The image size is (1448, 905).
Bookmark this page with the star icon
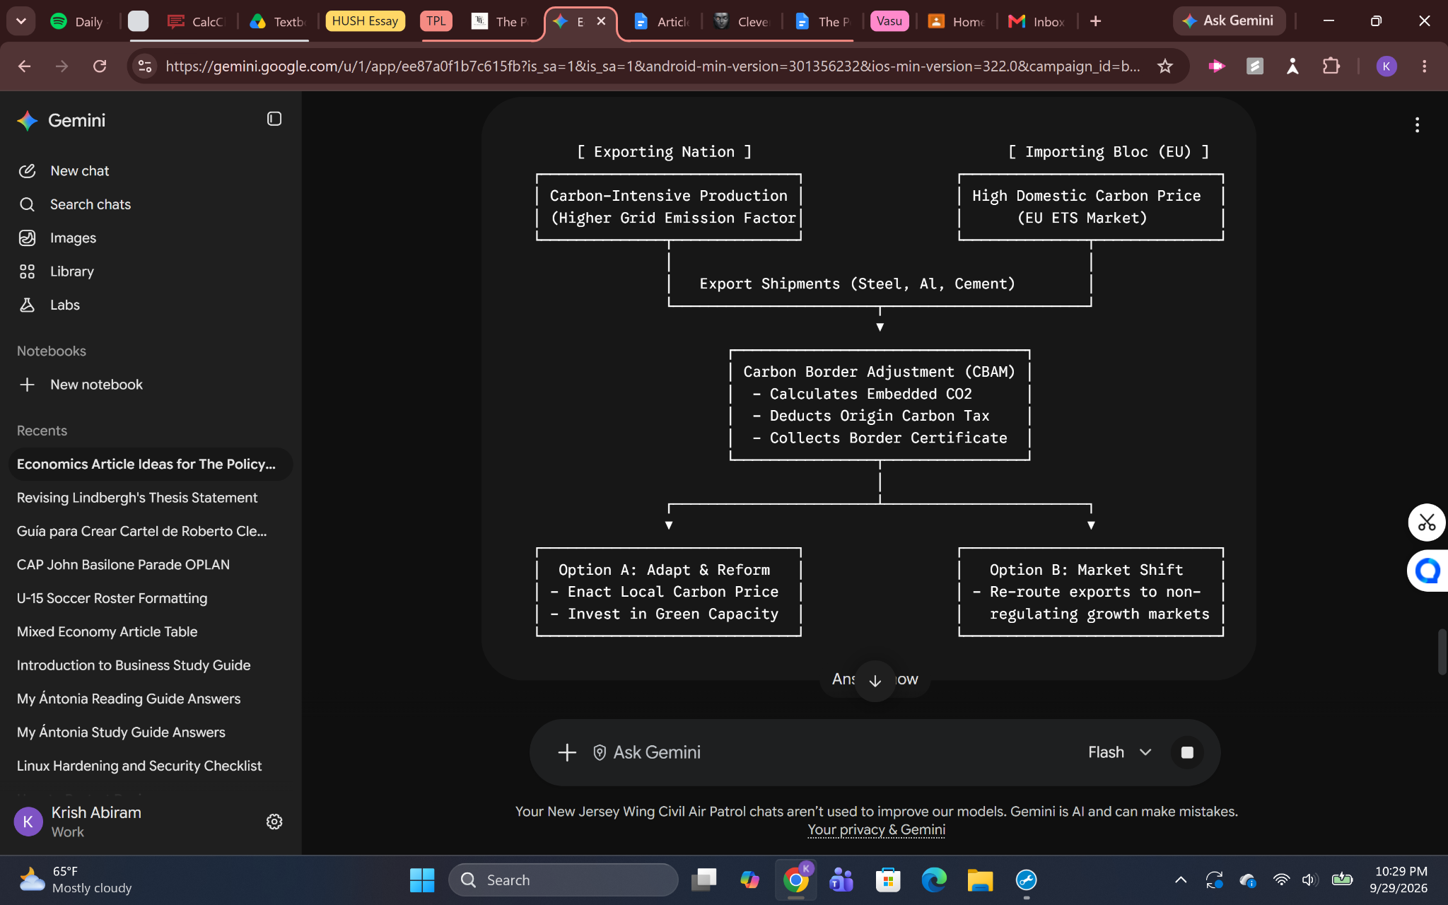click(x=1165, y=66)
